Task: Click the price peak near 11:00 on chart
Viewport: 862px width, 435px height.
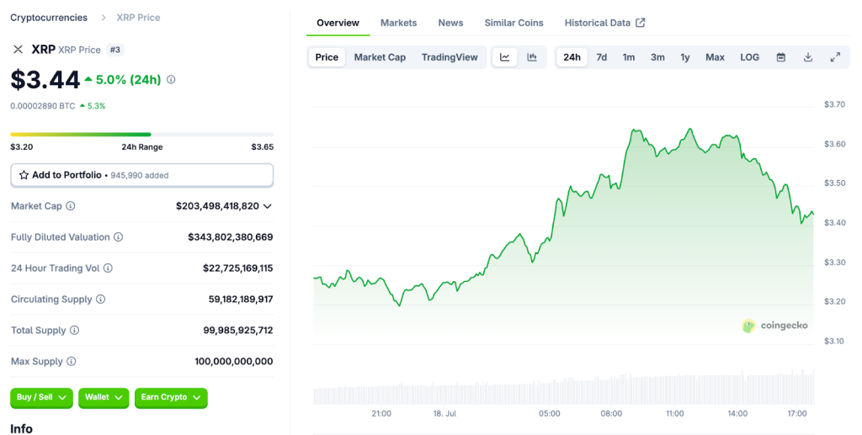Action: pyautogui.click(x=690, y=129)
